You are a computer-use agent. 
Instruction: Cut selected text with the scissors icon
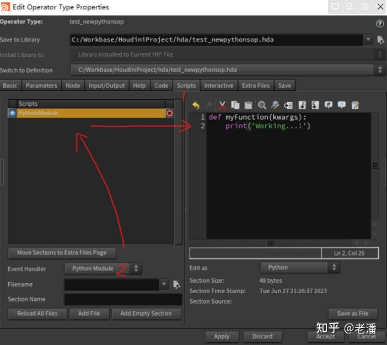tap(222, 105)
